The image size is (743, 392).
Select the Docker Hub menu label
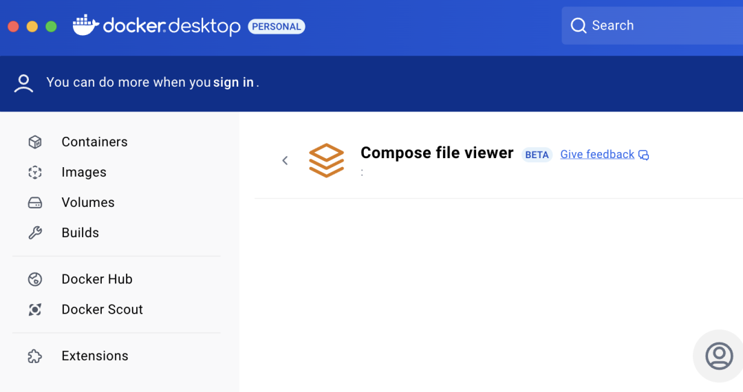click(x=97, y=279)
